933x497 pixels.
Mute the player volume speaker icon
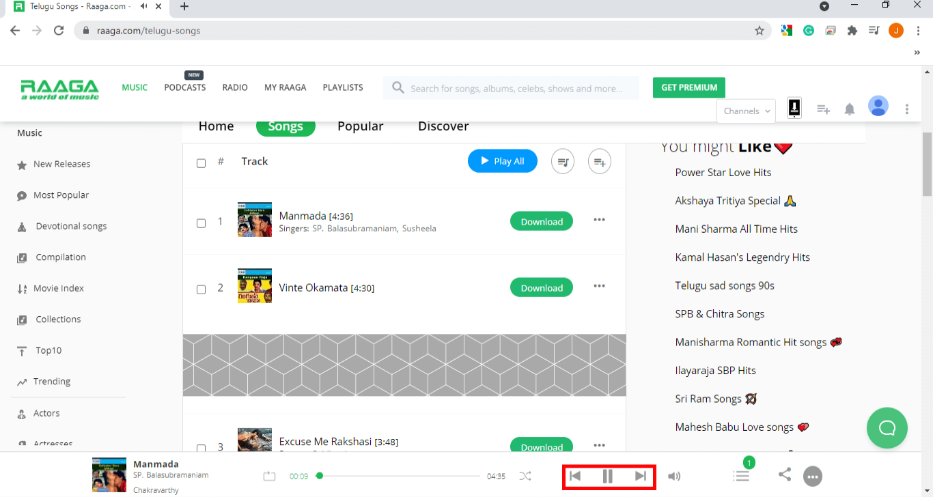click(674, 476)
